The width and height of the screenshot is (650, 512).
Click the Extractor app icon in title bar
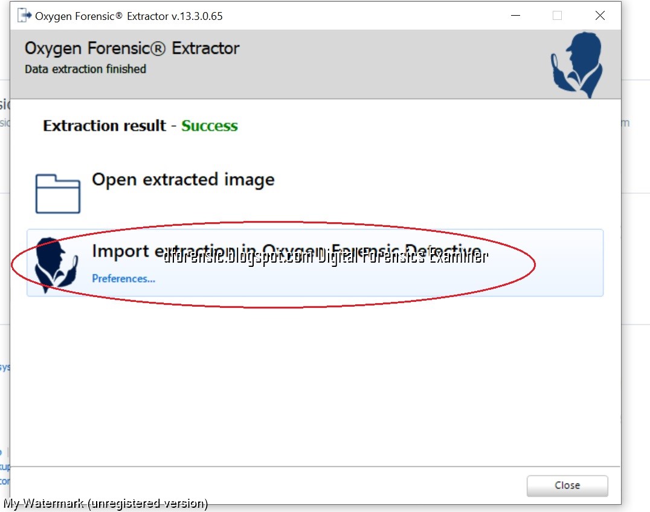(24, 16)
